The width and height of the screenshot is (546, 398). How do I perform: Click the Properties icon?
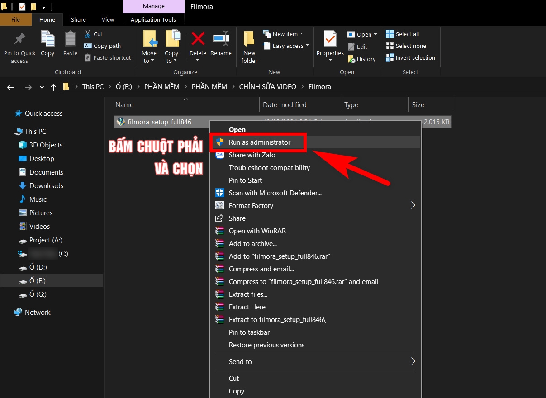coord(330,39)
